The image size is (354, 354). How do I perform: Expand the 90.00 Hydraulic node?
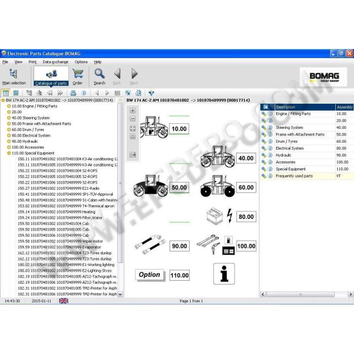pos(9,141)
